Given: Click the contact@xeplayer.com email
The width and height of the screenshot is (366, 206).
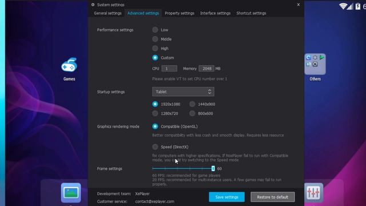Looking at the screenshot, I should click(x=154, y=201).
